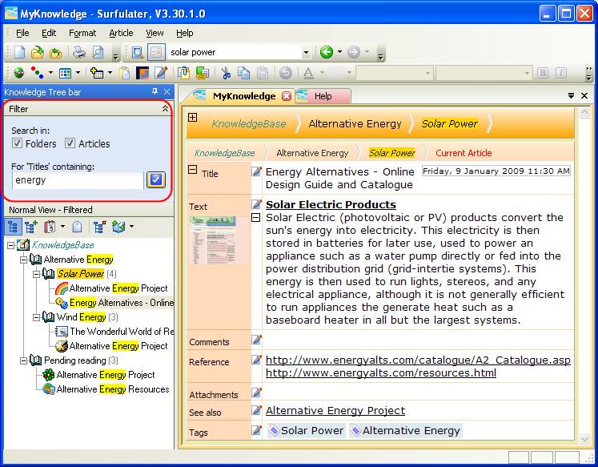Expand the plus box left of the header breadcrumb
The width and height of the screenshot is (598, 467).
tap(193, 118)
